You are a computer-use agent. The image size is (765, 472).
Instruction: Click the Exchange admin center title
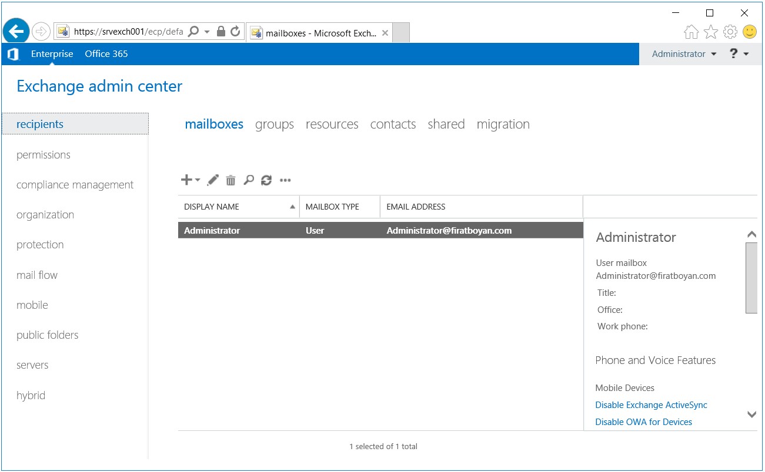99,86
